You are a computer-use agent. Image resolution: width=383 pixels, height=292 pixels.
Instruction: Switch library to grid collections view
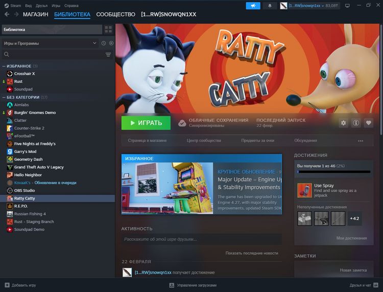[108, 29]
